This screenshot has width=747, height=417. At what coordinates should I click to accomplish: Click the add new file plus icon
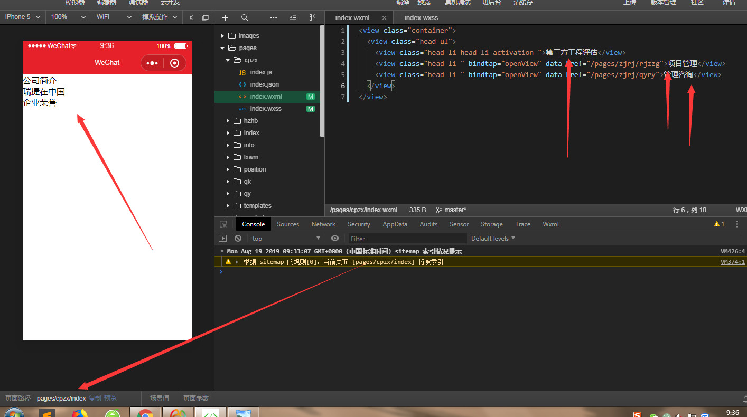(x=225, y=17)
